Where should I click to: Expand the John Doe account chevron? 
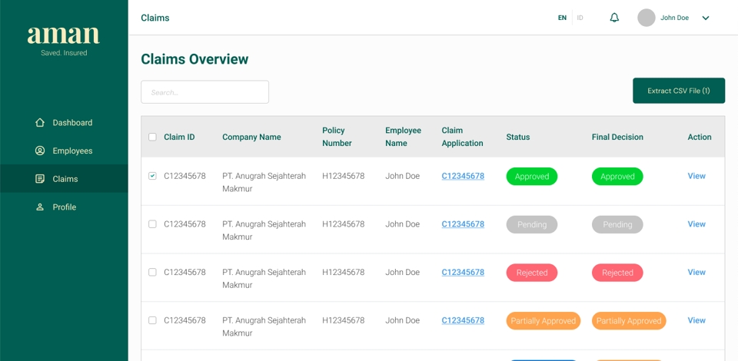706,18
